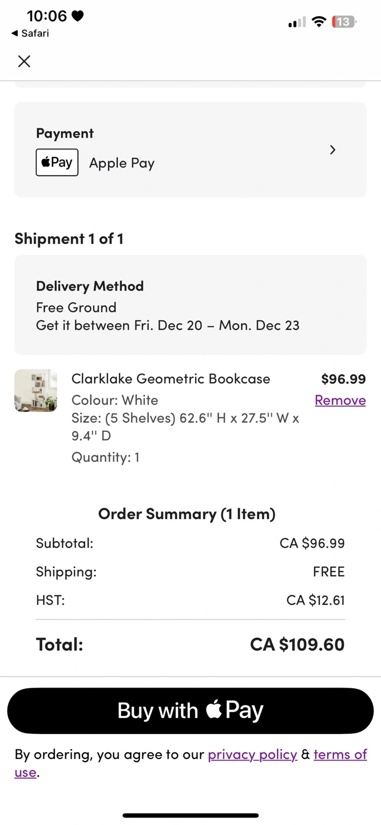Tap the home indicator bar at the bottom

pos(190,815)
